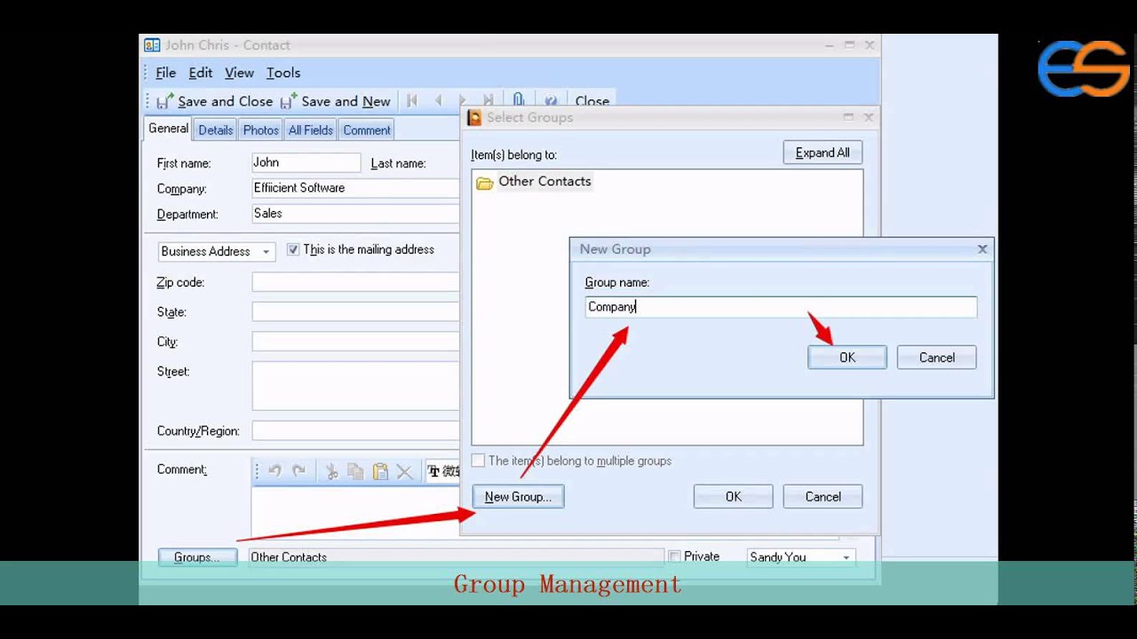Image resolution: width=1137 pixels, height=639 pixels.
Task: Click the Department field
Action: coord(356,214)
